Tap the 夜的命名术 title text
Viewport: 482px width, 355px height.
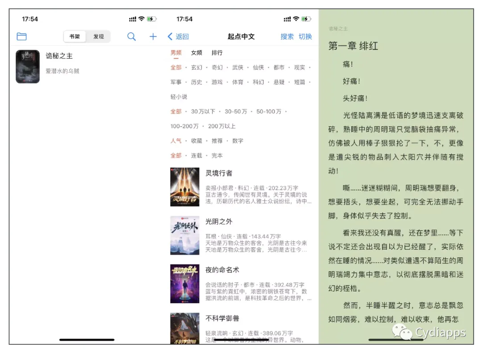pyautogui.click(x=222, y=270)
